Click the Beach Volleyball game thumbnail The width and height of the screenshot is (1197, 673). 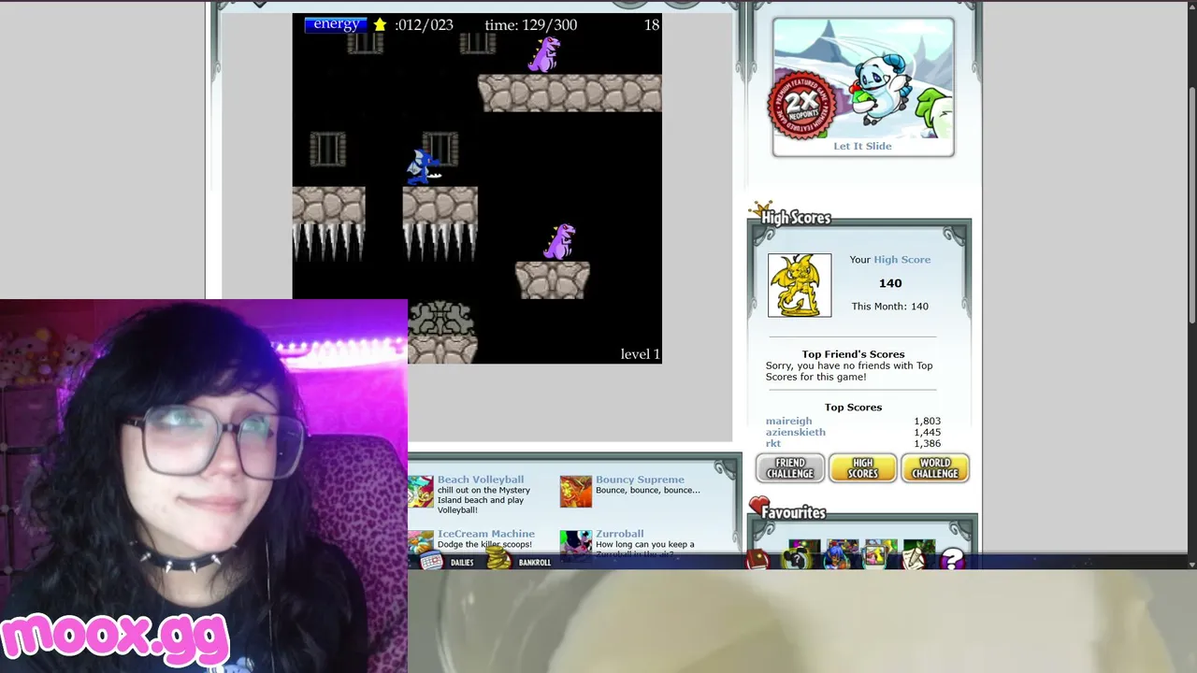[421, 492]
